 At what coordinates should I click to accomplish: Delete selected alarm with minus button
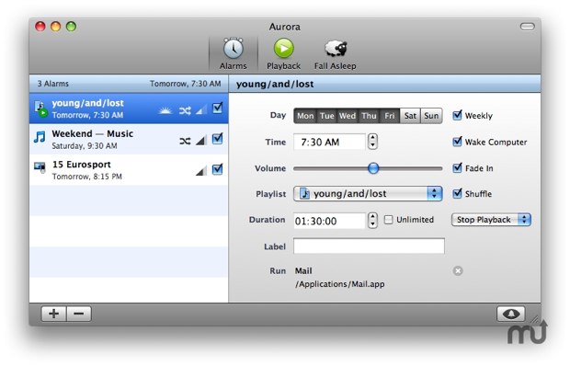coord(79,314)
